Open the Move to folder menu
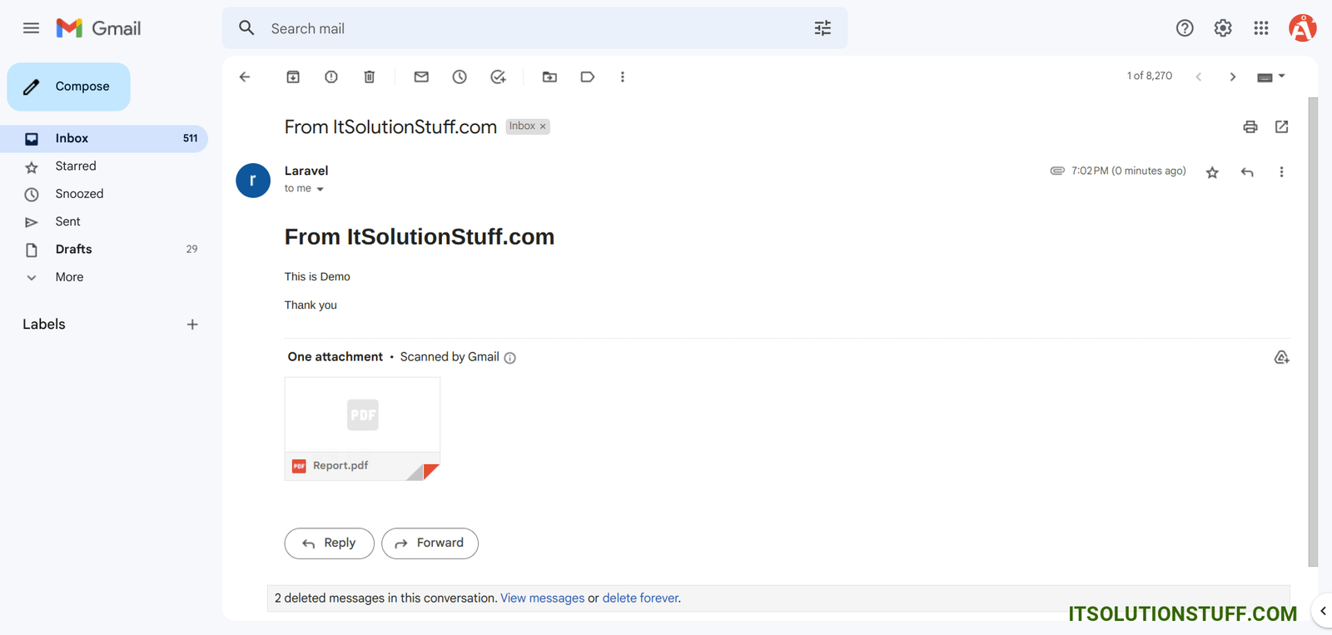This screenshot has width=1332, height=635. (x=549, y=77)
